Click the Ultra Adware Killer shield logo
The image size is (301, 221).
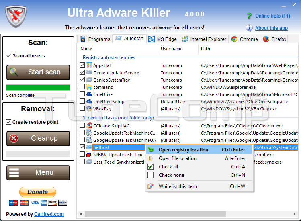[x=16, y=16]
